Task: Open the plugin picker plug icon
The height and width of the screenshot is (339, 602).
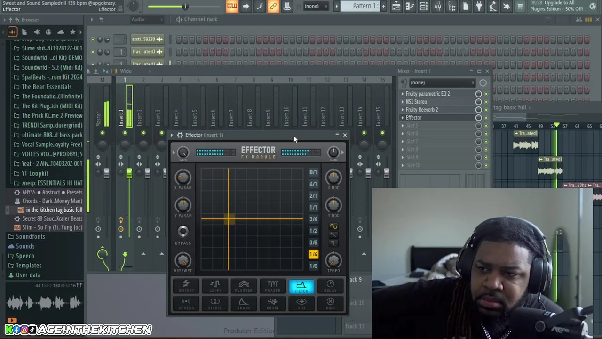Action: click(x=479, y=6)
